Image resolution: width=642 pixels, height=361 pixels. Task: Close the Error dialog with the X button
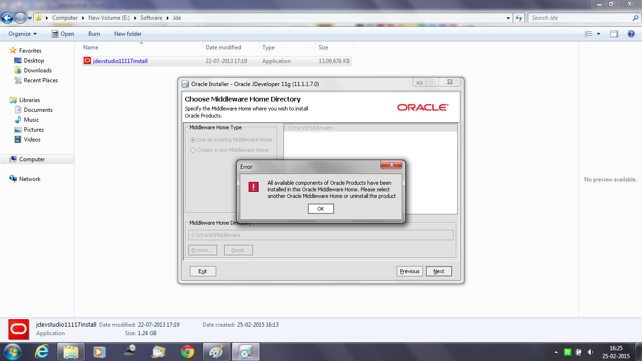(391, 165)
